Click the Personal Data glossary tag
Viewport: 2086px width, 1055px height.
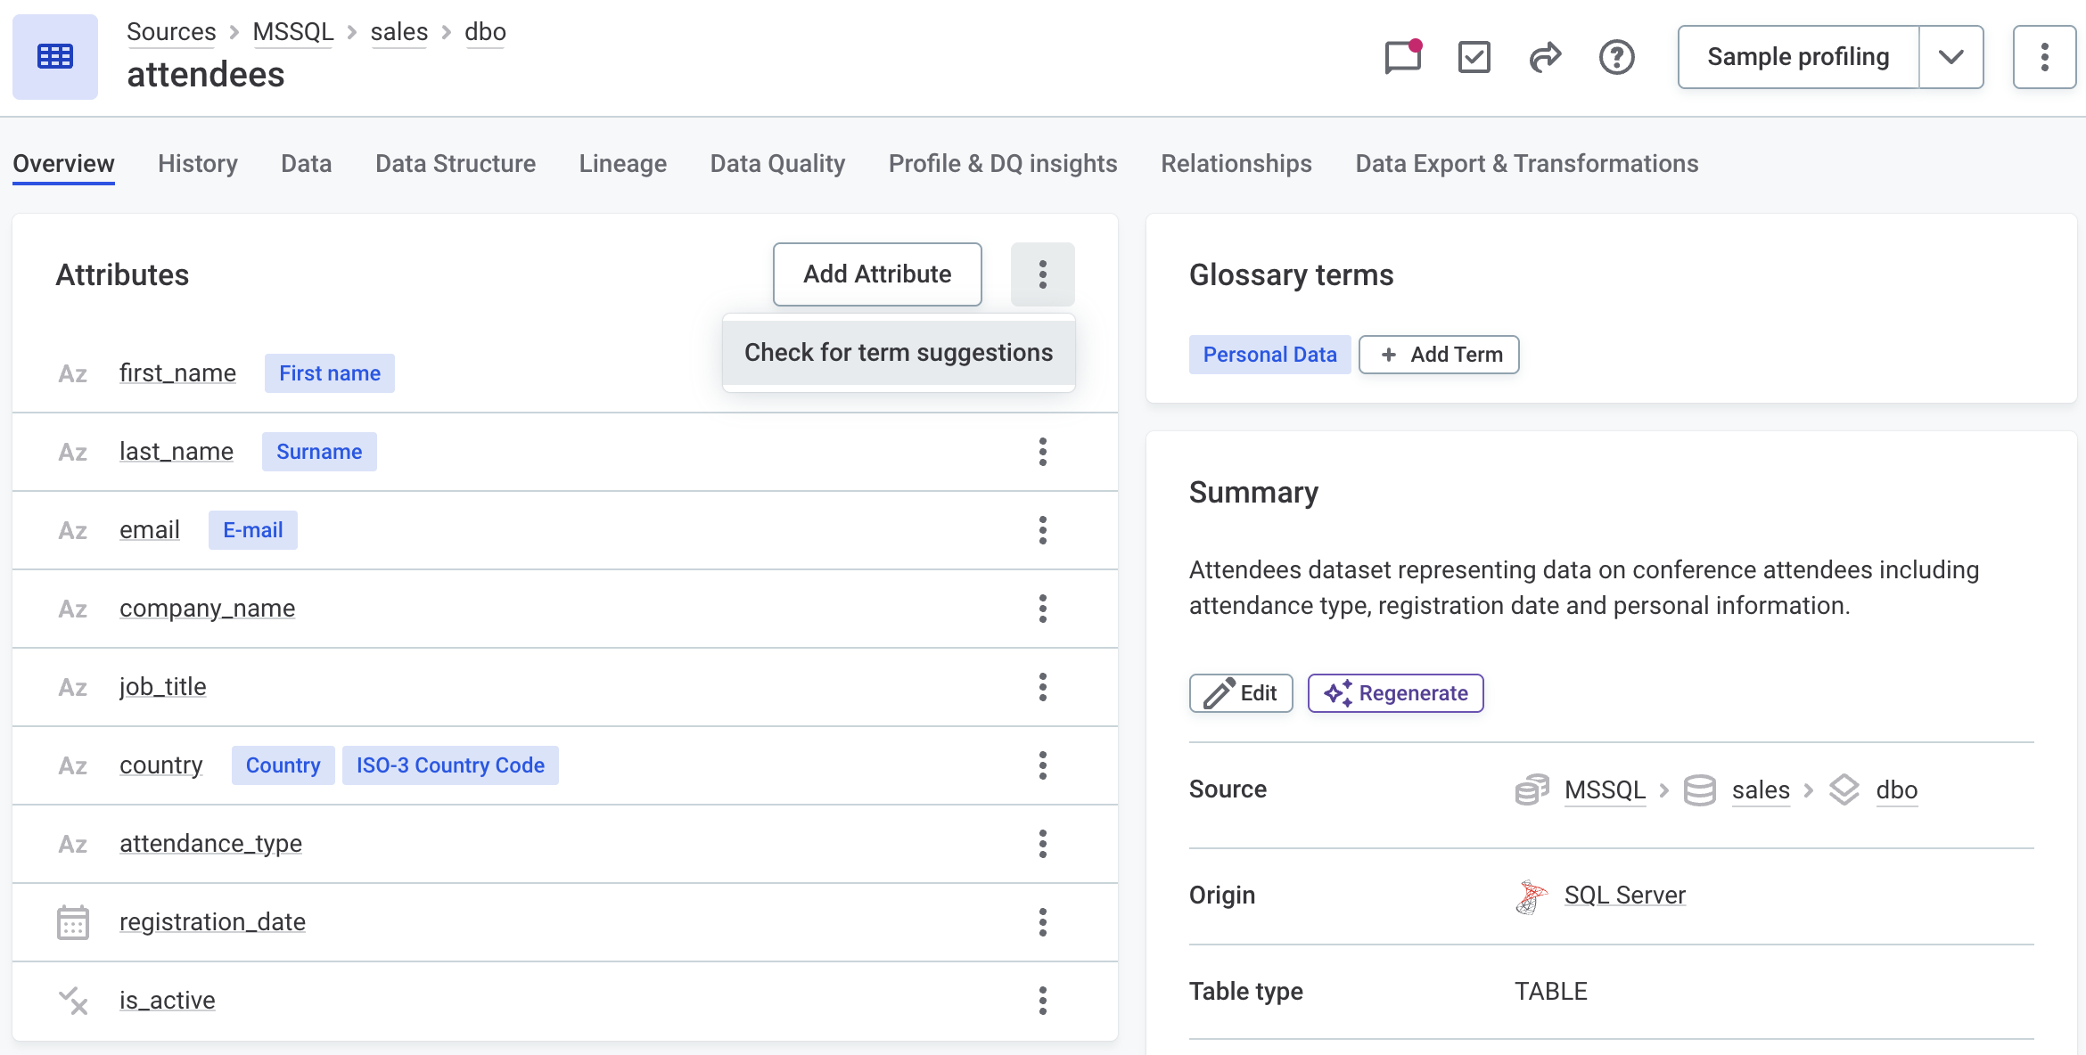(1269, 355)
